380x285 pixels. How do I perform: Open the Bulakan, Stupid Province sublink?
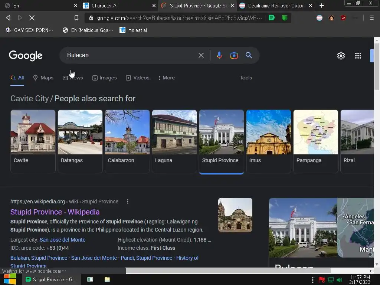pos(39,258)
